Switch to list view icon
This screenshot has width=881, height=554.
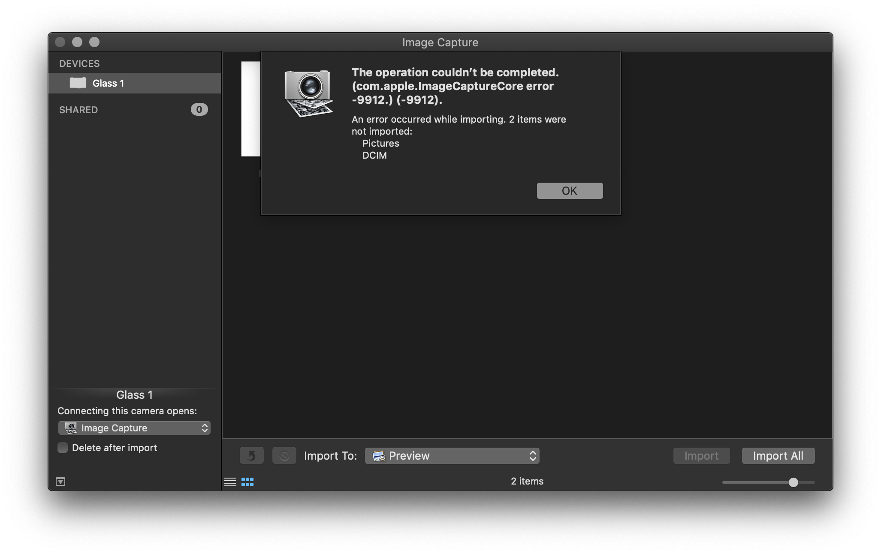230,482
